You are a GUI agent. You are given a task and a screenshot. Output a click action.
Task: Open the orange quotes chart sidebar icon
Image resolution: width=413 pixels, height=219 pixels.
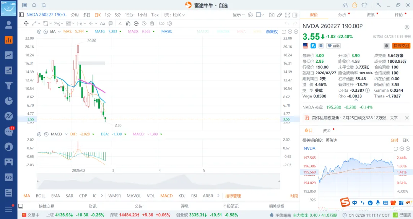pos(9,40)
